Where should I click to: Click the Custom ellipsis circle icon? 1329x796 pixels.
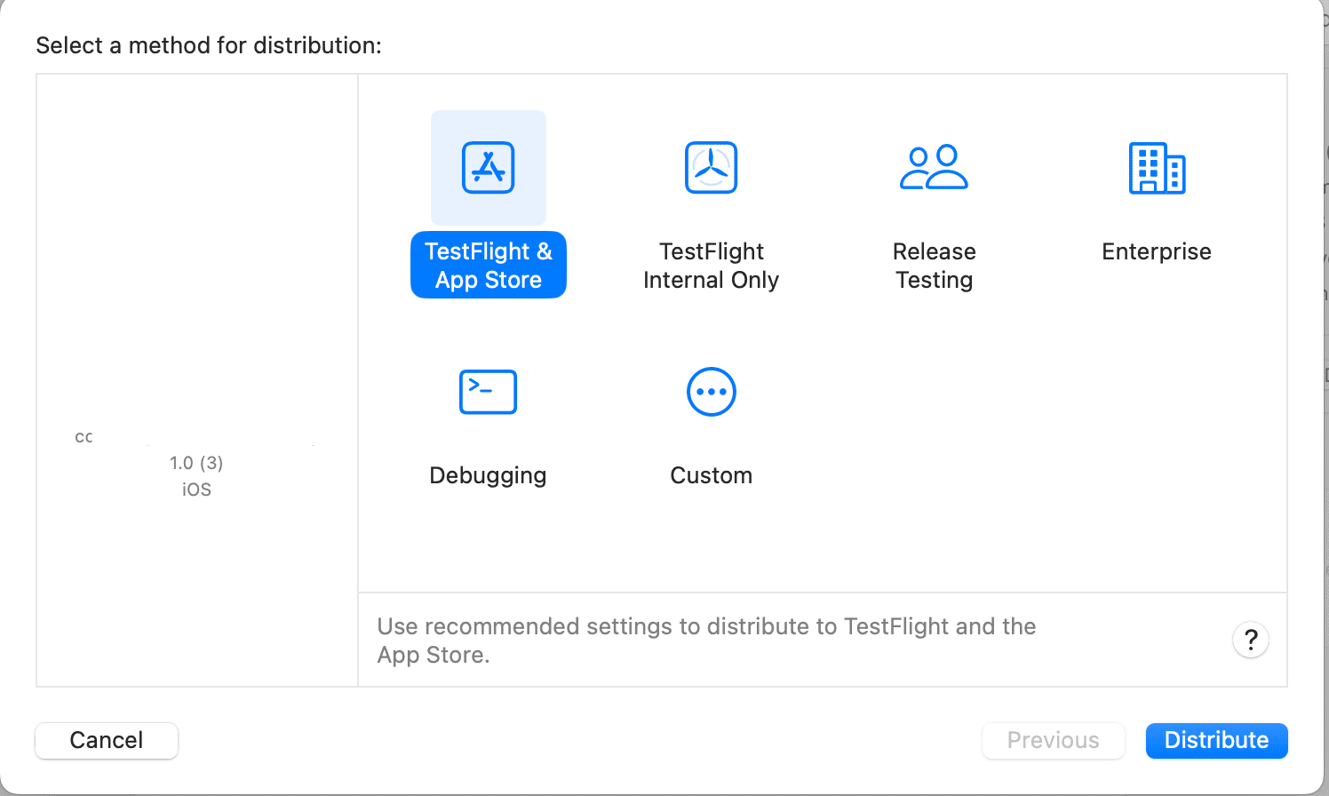(x=711, y=392)
